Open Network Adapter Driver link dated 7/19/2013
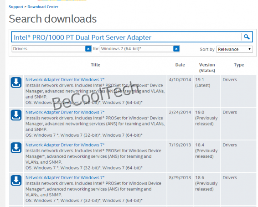 [65, 145]
